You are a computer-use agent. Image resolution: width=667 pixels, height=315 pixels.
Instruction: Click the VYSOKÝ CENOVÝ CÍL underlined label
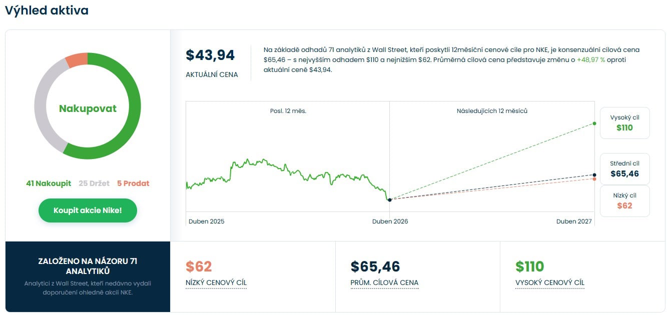(x=550, y=283)
